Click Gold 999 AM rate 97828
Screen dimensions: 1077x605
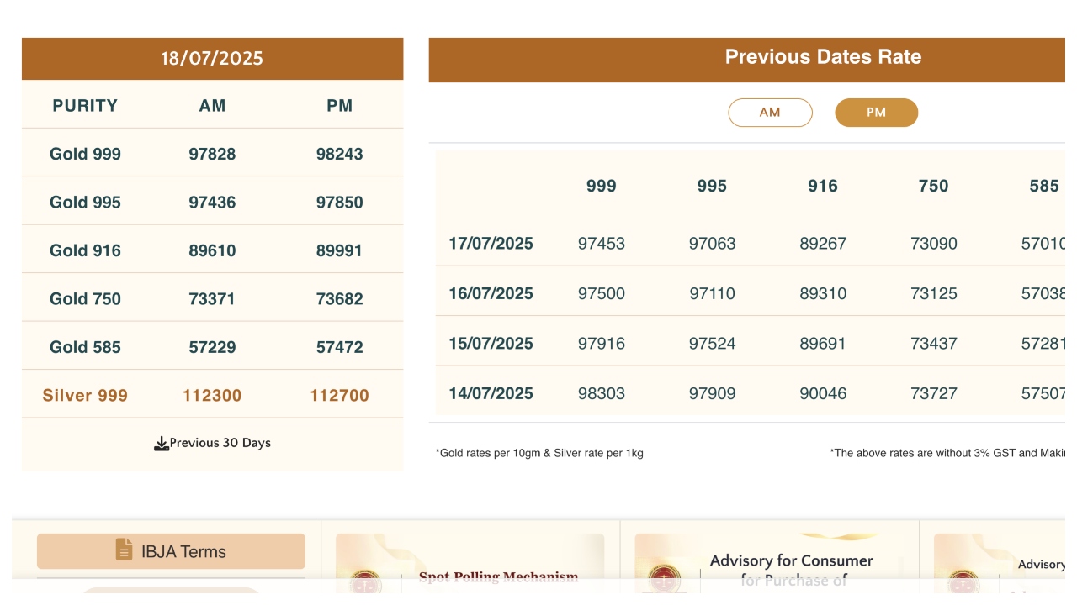[212, 154]
